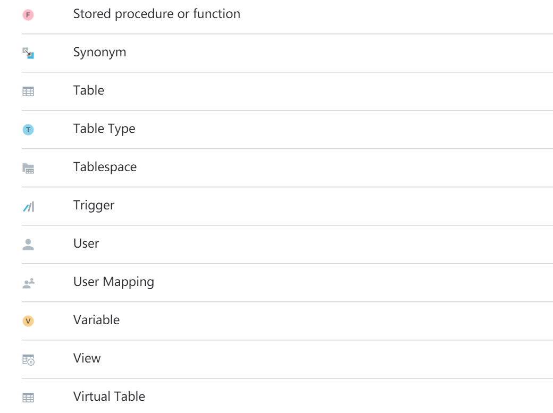Choose the Trigger entry
The height and width of the screenshot is (413, 553).
point(94,205)
